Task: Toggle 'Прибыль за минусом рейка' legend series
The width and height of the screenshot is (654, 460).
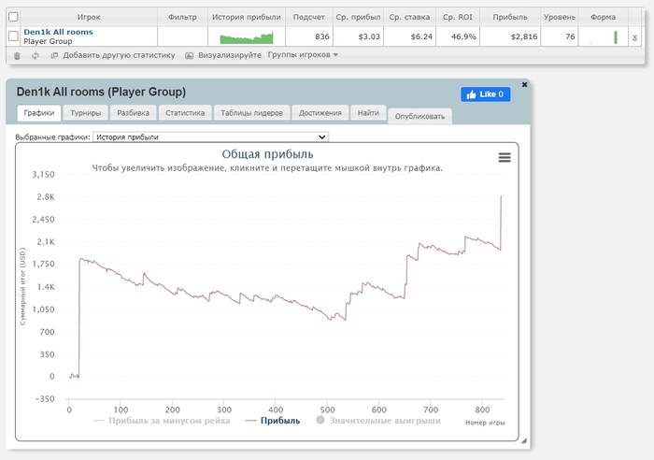Action: tap(162, 421)
